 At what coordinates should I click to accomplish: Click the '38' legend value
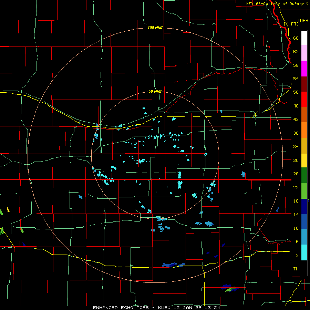click(x=296, y=133)
